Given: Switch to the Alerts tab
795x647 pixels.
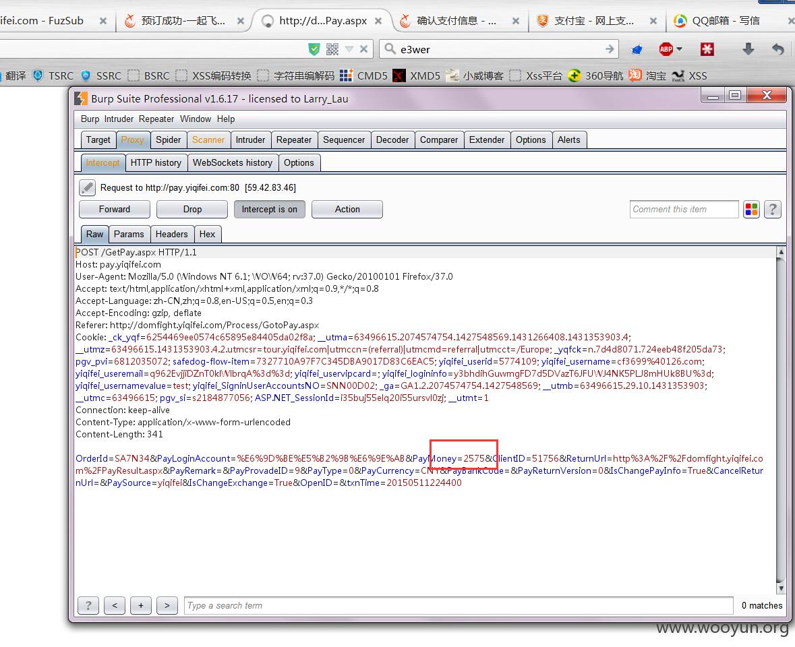Looking at the screenshot, I should (x=569, y=140).
